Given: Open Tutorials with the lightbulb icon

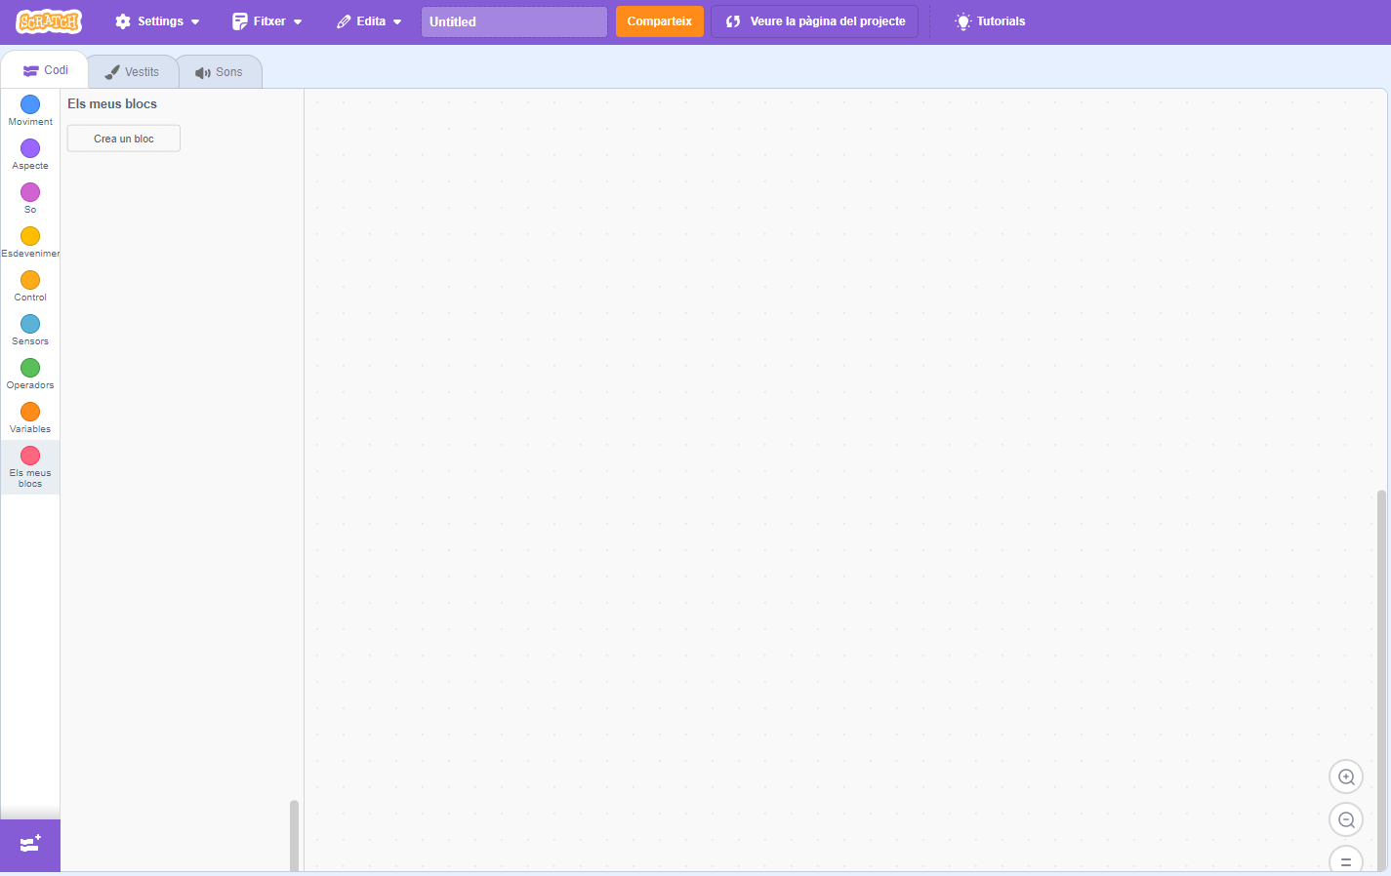Looking at the screenshot, I should pyautogui.click(x=990, y=21).
